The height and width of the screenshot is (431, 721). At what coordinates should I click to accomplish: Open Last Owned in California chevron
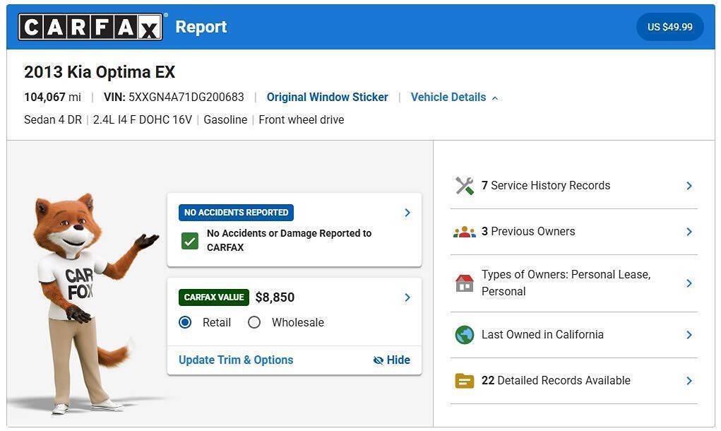click(x=689, y=335)
